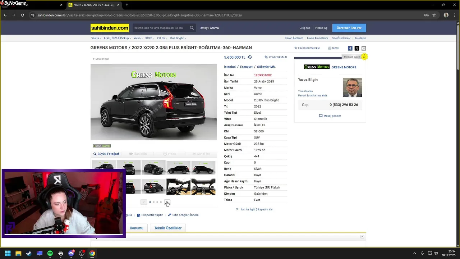The width and height of the screenshot is (460, 259).
Task: Open the Greens Motors store logo
Action: 317,67
